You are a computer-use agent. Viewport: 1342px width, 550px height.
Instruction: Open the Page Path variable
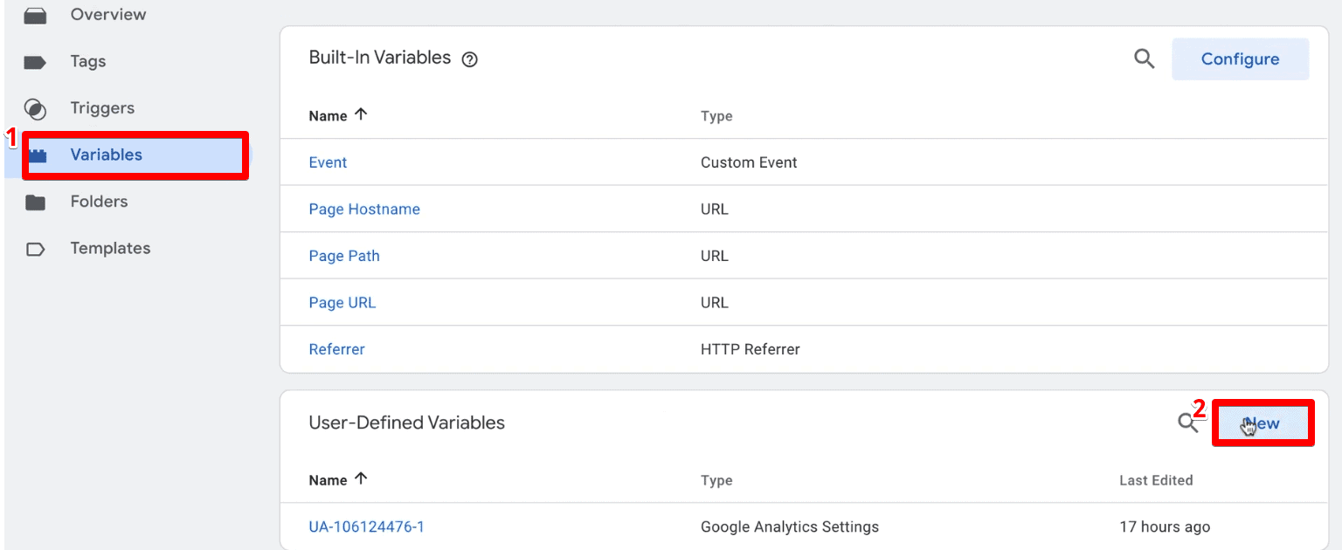pos(344,255)
